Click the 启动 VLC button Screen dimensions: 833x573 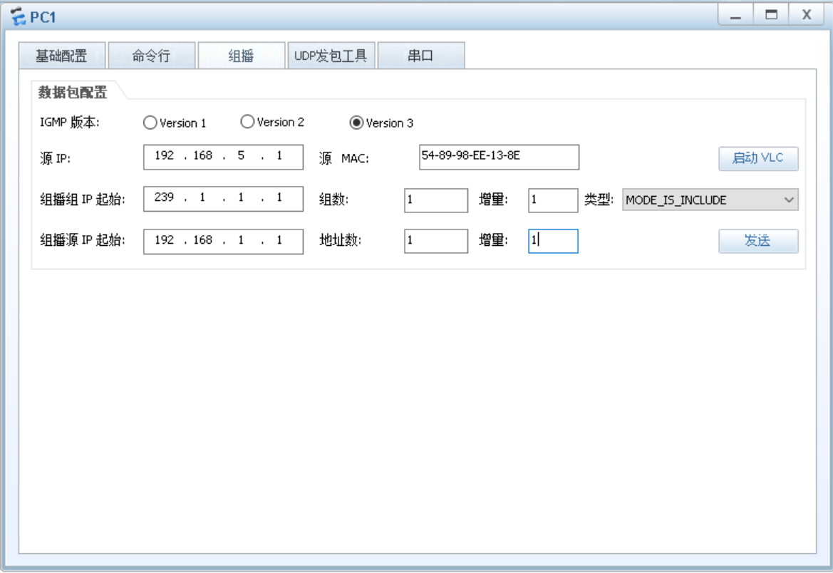[760, 158]
